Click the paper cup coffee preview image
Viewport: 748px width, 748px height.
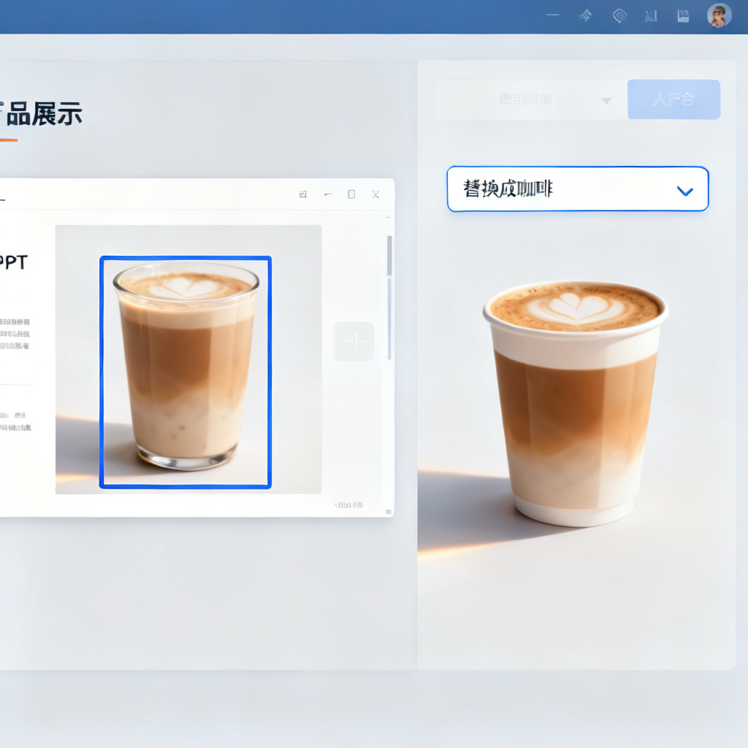click(x=576, y=403)
